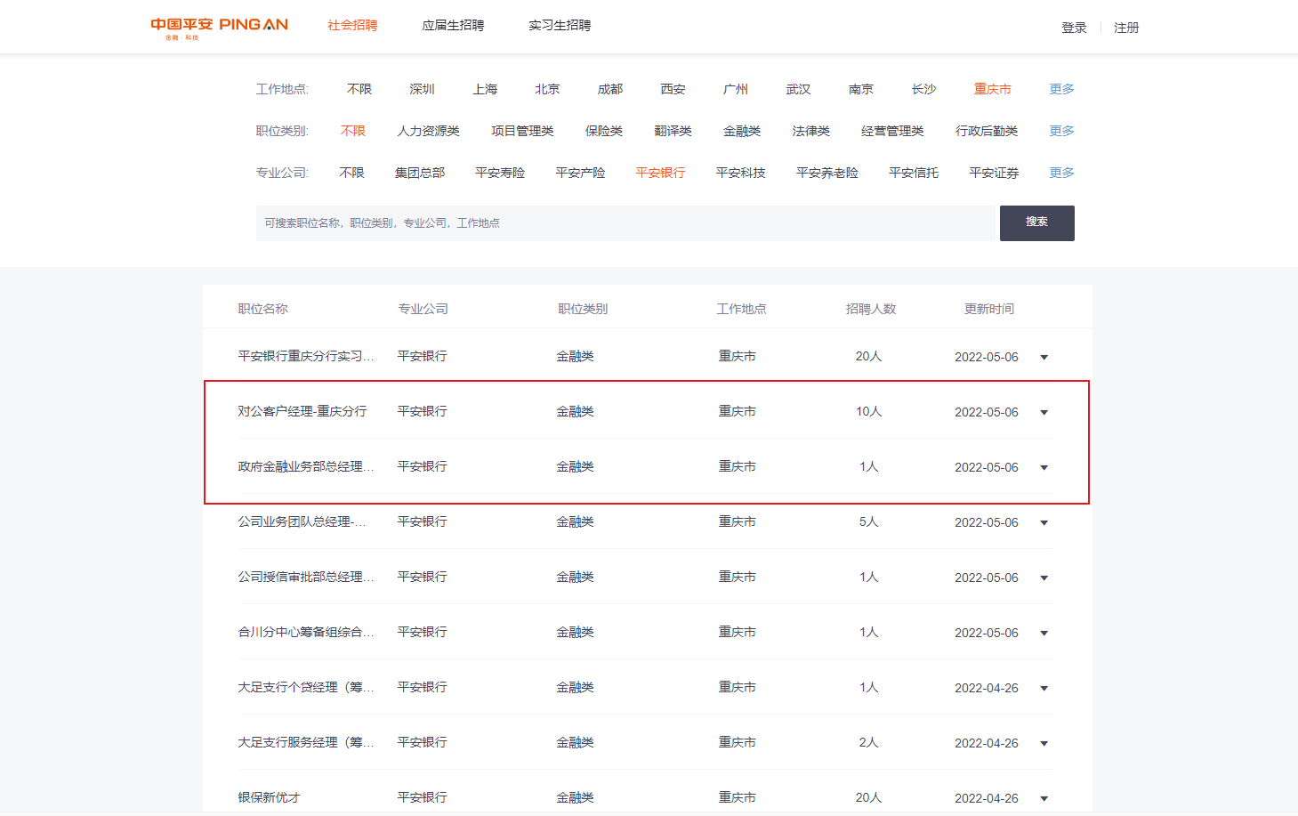Filter work location by 上海
Screen dimensions: 1298x816
485,89
